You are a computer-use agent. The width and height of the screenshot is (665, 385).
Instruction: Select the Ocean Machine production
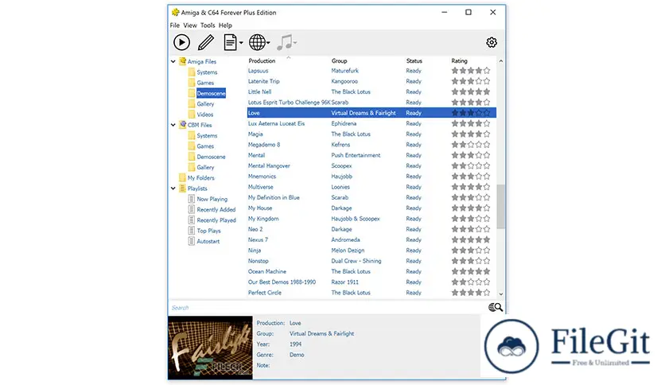[371, 271]
